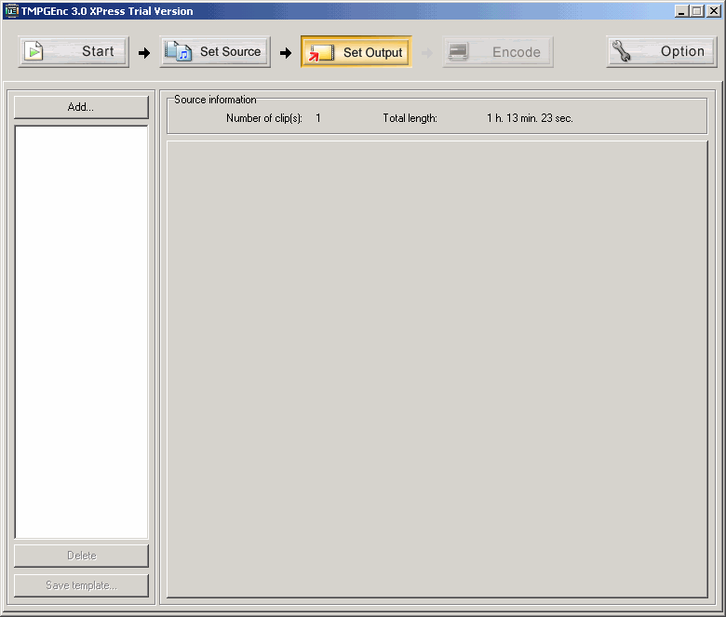Select the Set Output red arrow icon

coord(321,52)
